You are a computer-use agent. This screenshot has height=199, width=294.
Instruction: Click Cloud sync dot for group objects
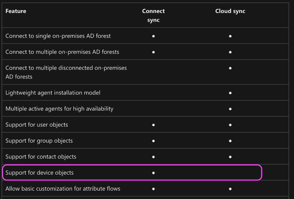[x=230, y=141]
